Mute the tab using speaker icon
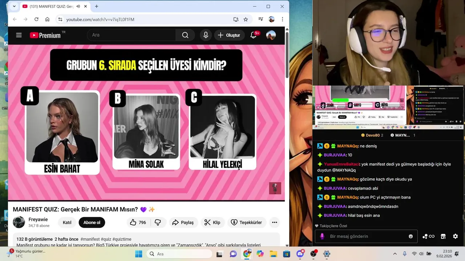Image resolution: width=465 pixels, height=261 pixels. pyautogui.click(x=78, y=7)
